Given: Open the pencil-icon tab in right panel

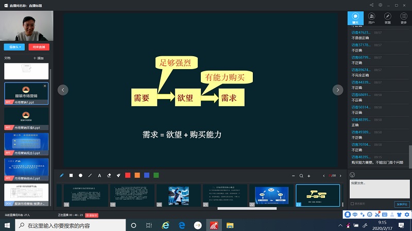Looking at the screenshot, I should (388, 18).
